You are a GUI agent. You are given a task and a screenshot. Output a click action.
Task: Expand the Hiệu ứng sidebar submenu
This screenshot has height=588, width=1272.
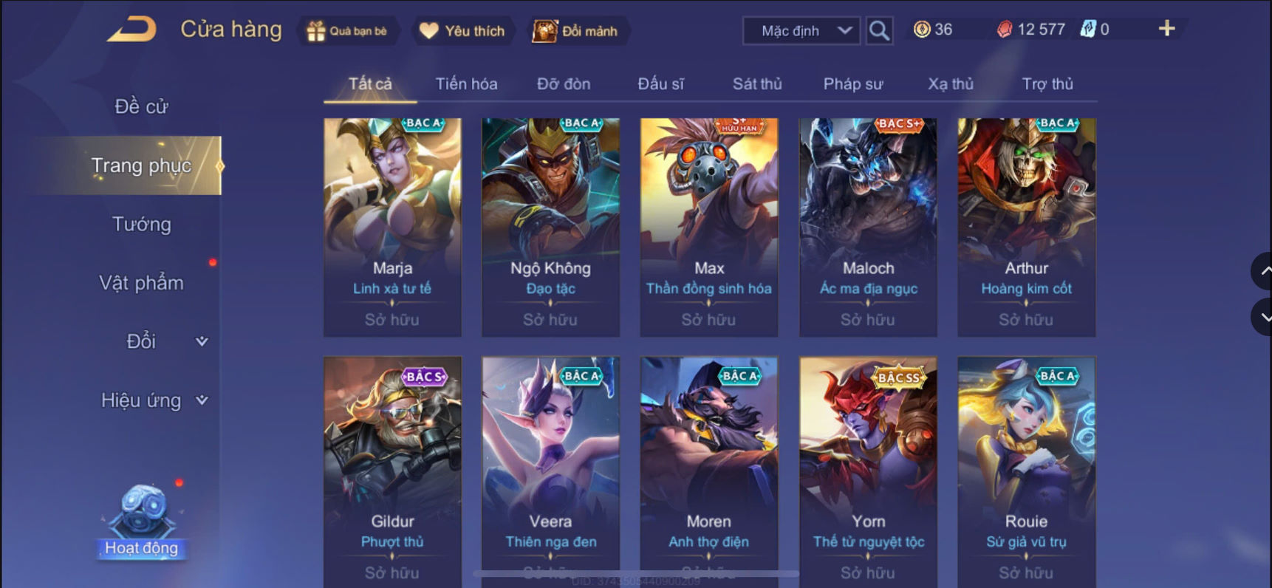point(202,400)
